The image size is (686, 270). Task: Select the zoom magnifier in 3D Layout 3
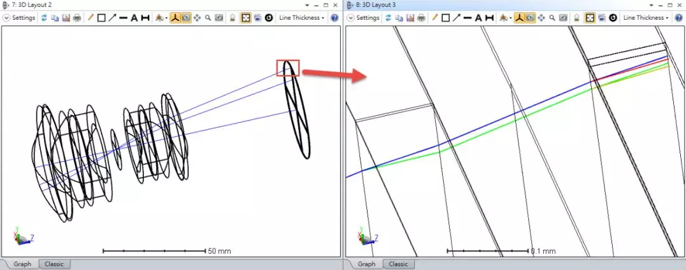click(x=553, y=18)
